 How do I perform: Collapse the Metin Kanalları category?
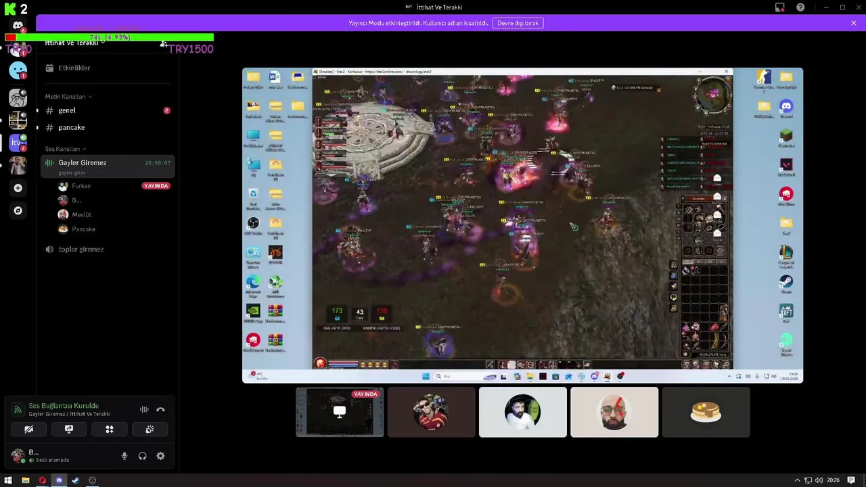pyautogui.click(x=68, y=97)
